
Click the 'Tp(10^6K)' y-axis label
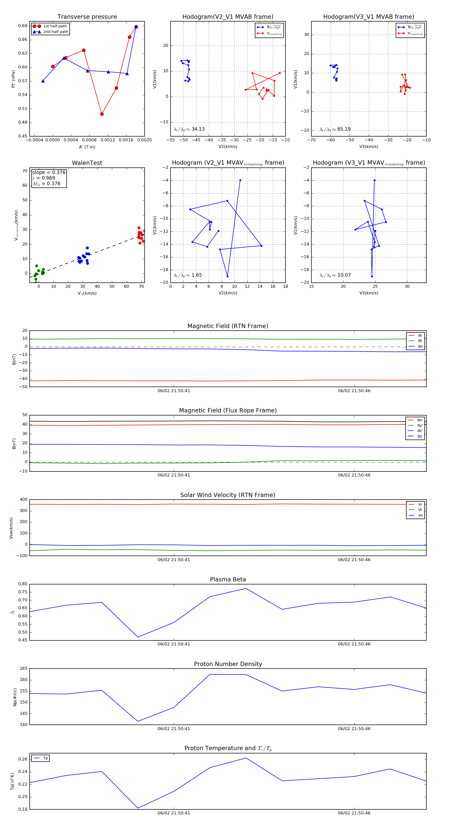click(x=12, y=781)
